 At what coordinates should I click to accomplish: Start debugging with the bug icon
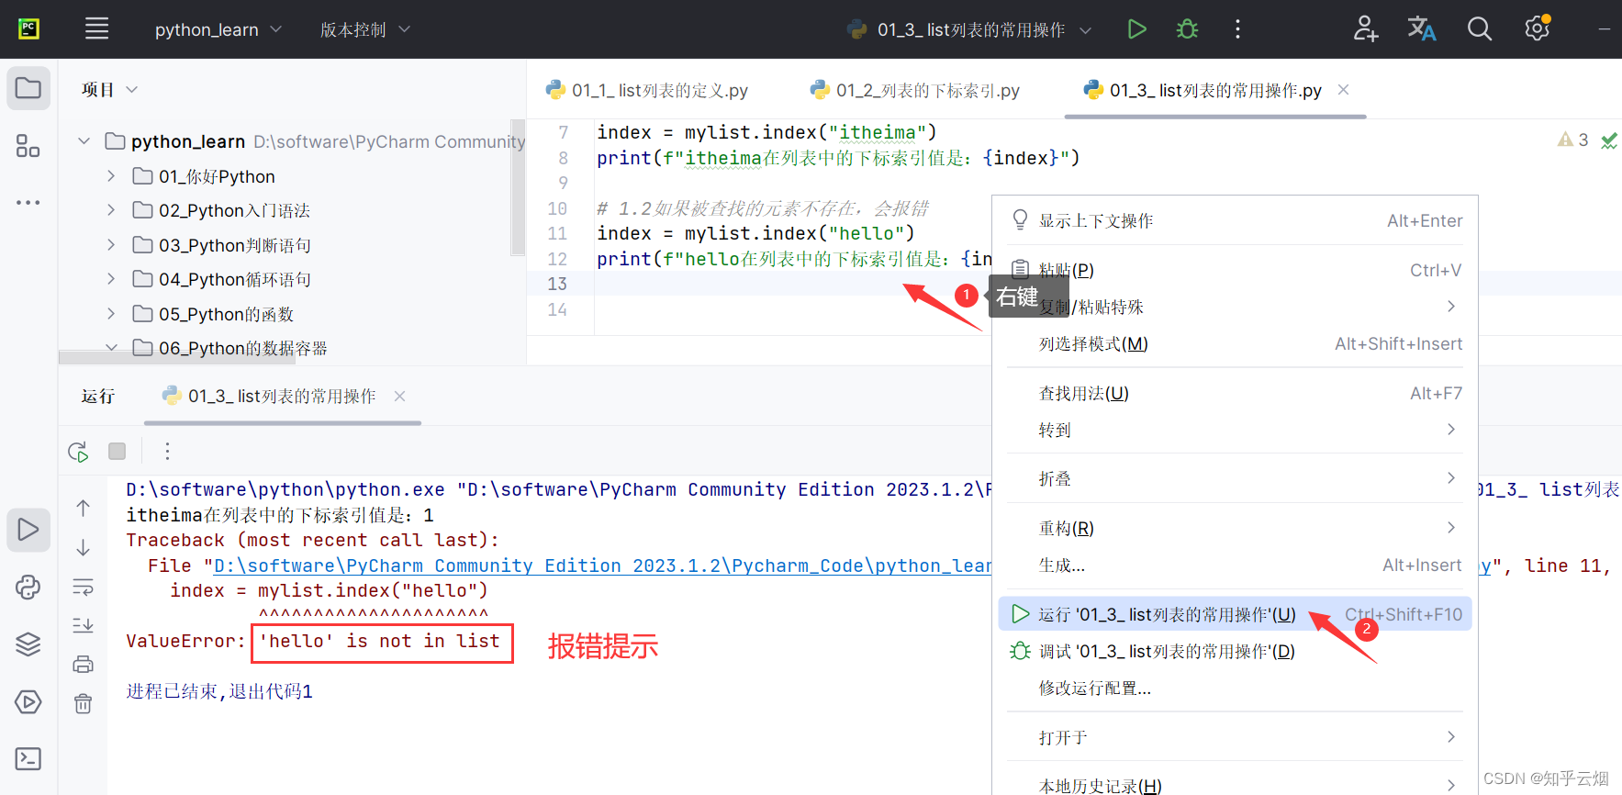coord(1187,29)
